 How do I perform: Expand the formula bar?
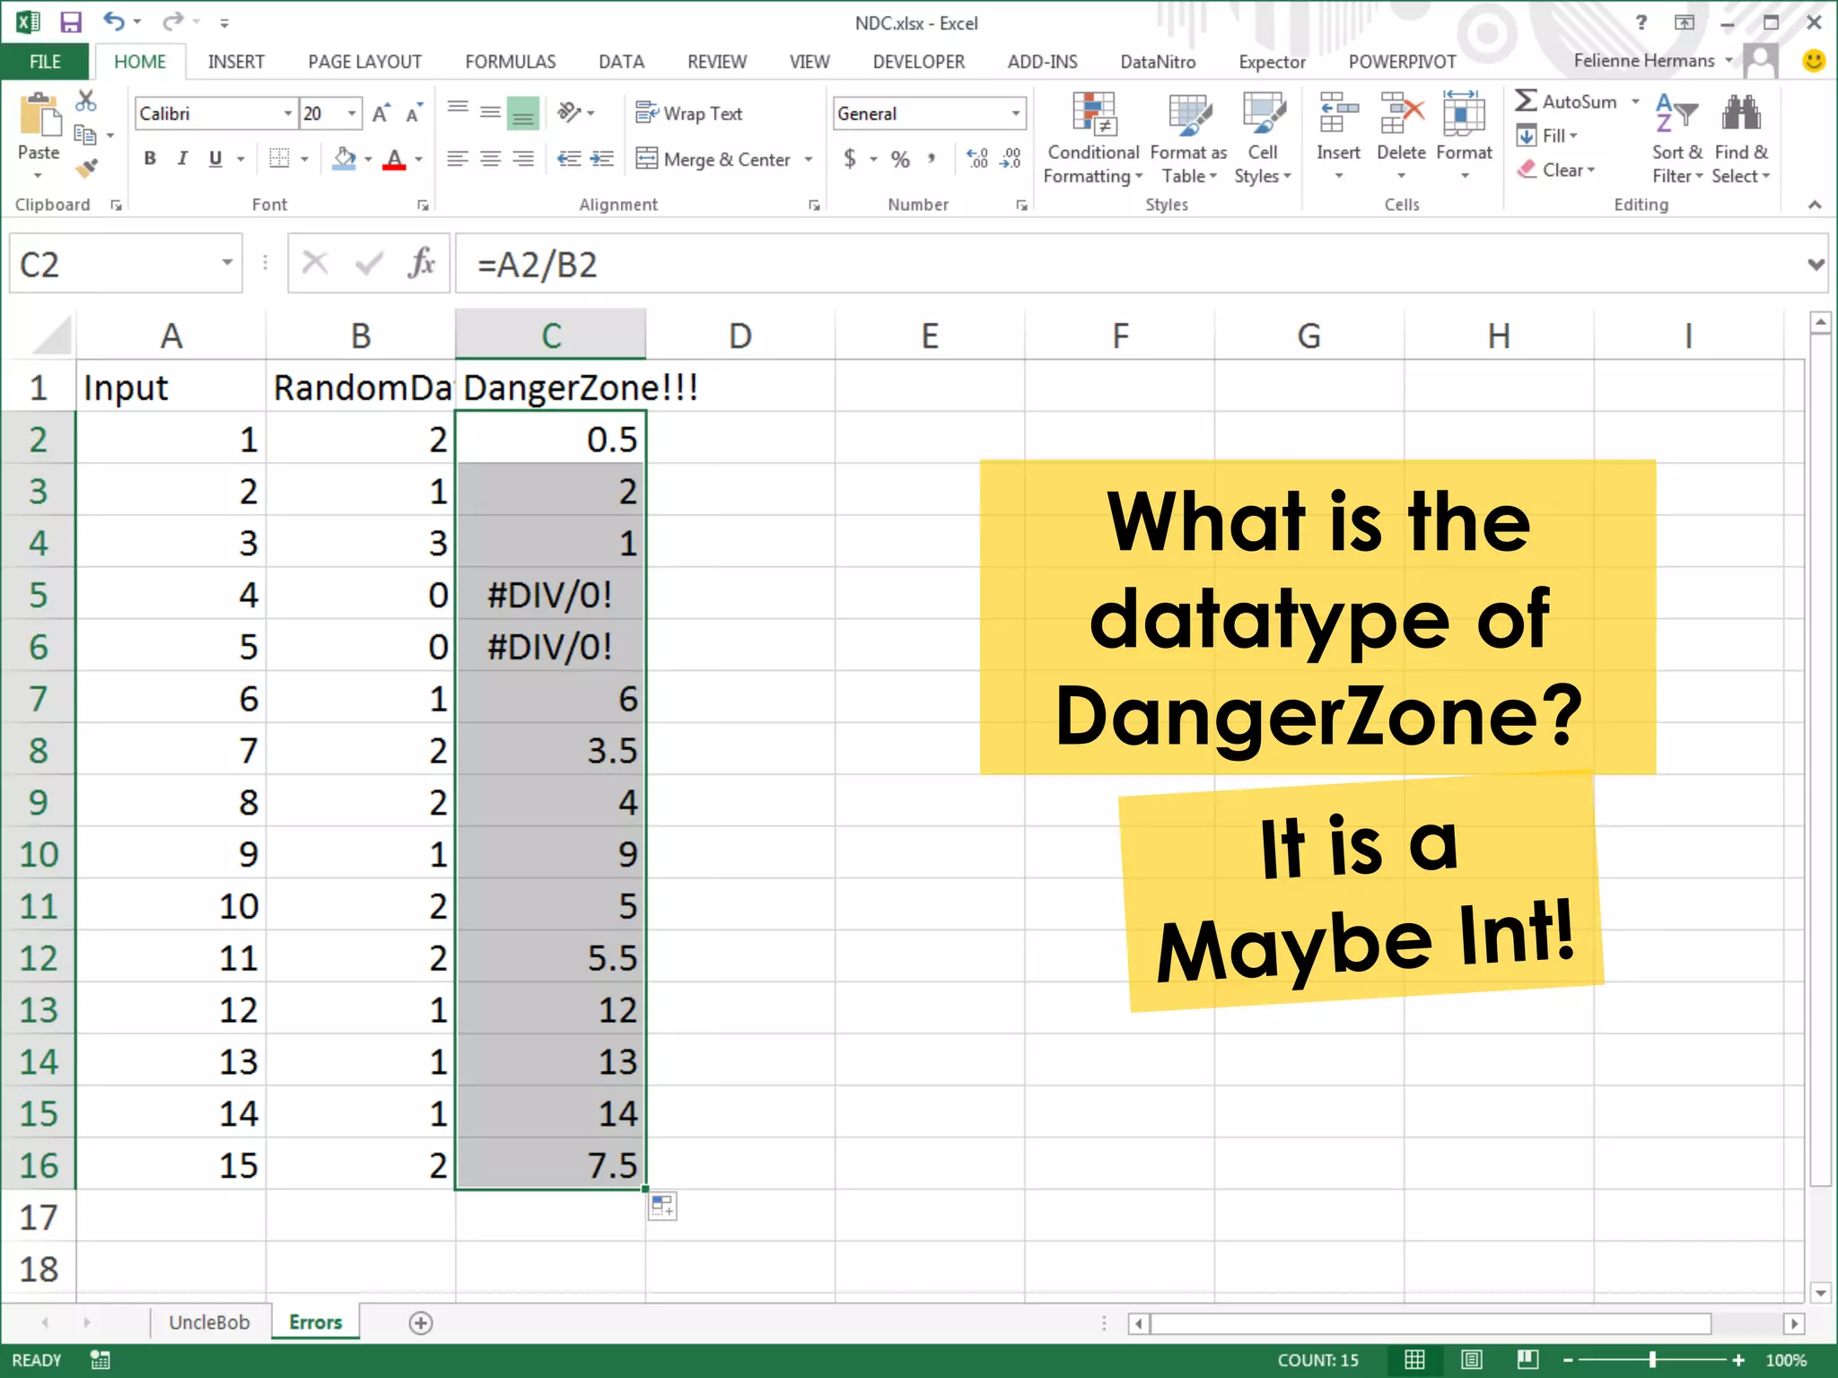point(1816,264)
